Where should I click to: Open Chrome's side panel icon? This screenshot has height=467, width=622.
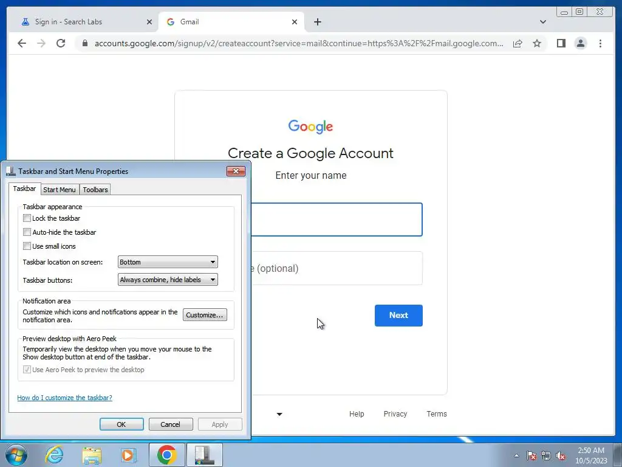point(561,43)
